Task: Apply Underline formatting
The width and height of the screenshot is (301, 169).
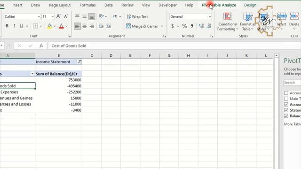Action: (x=21, y=26)
